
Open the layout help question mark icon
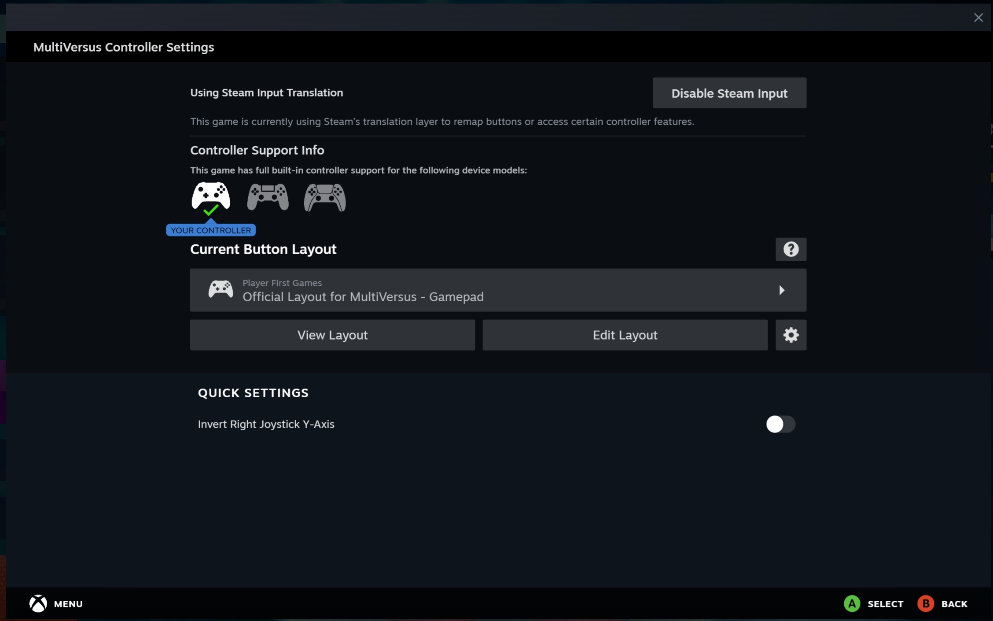(x=791, y=249)
